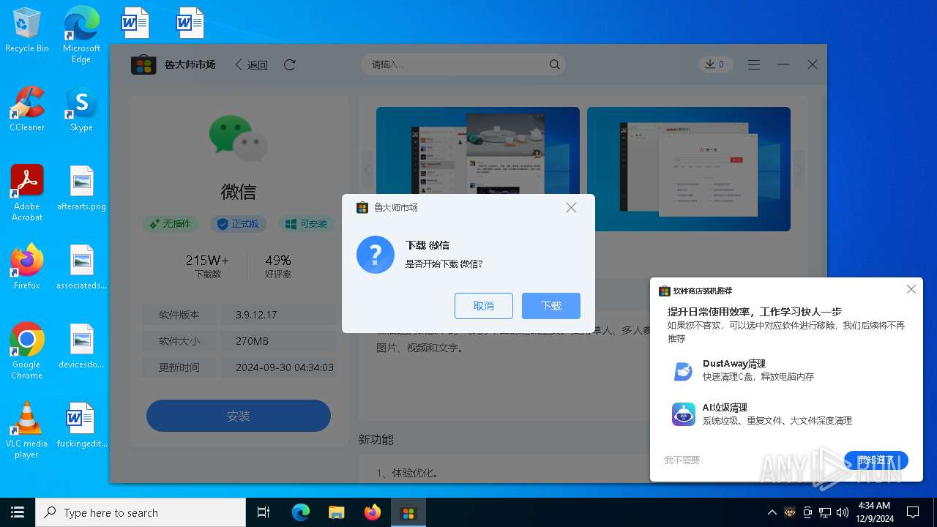The height and width of the screenshot is (527, 937).
Task: Click the 鲁大师市场 taskbar button
Action: point(408,512)
